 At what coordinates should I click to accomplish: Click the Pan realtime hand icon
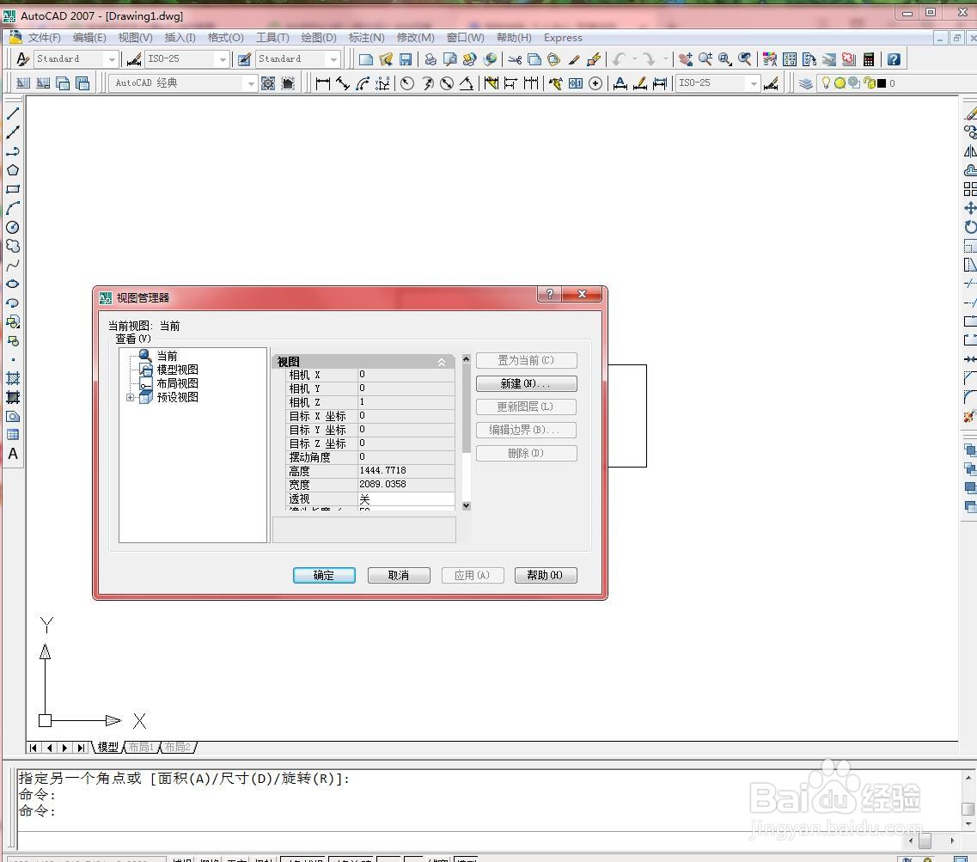(686, 59)
